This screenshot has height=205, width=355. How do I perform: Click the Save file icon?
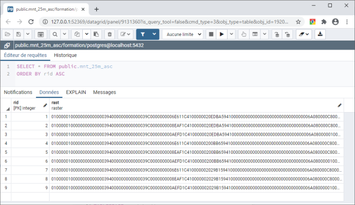coord(19,34)
